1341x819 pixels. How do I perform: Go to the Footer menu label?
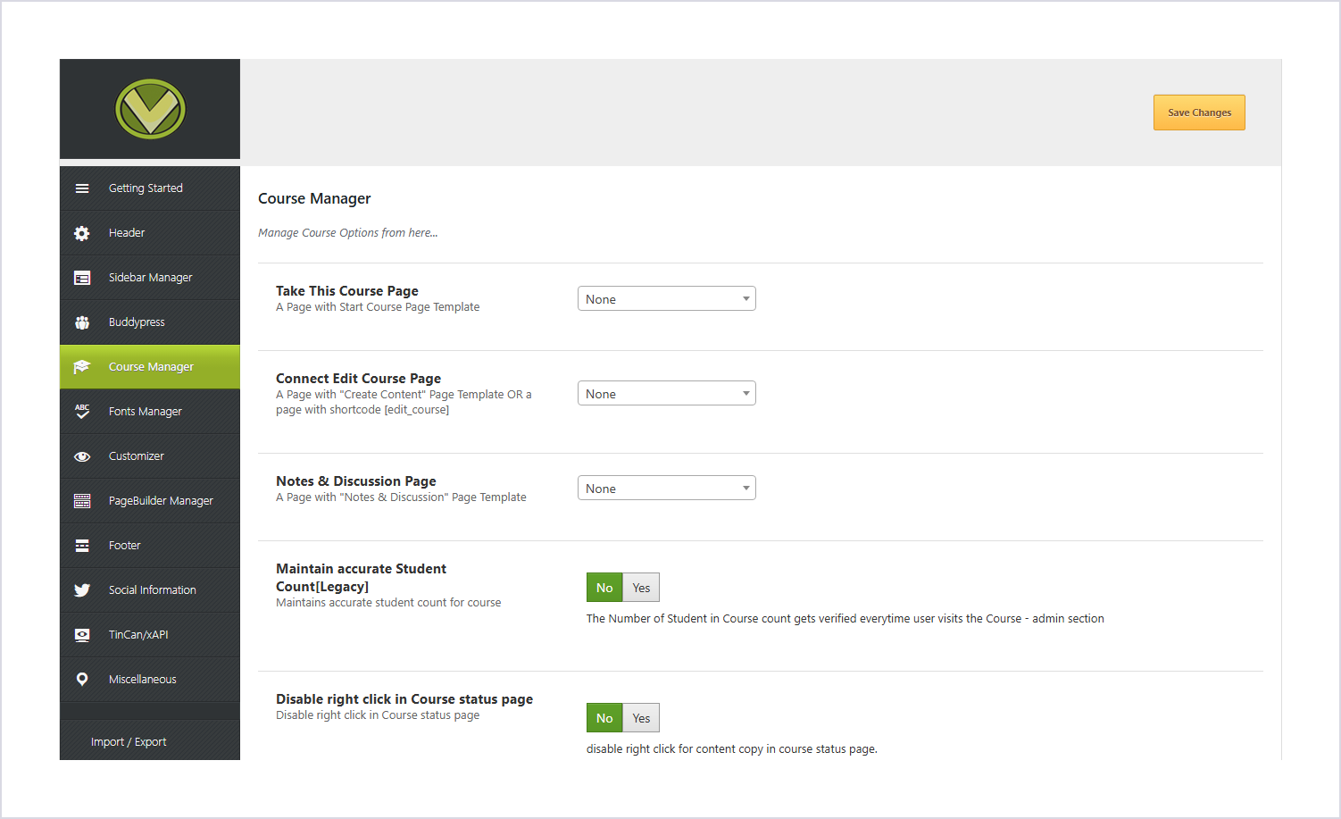[x=125, y=546]
